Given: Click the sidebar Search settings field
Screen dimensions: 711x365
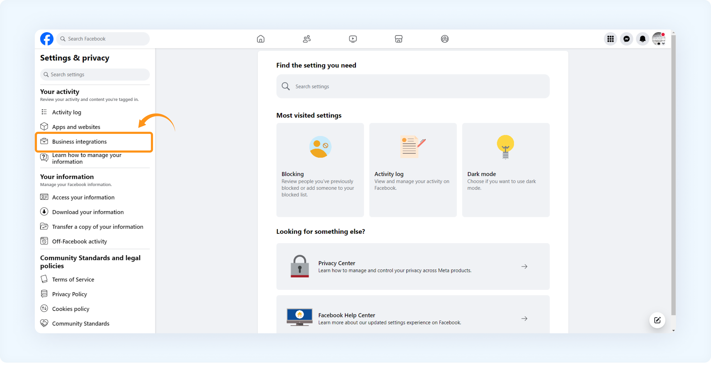Looking at the screenshot, I should (x=95, y=74).
